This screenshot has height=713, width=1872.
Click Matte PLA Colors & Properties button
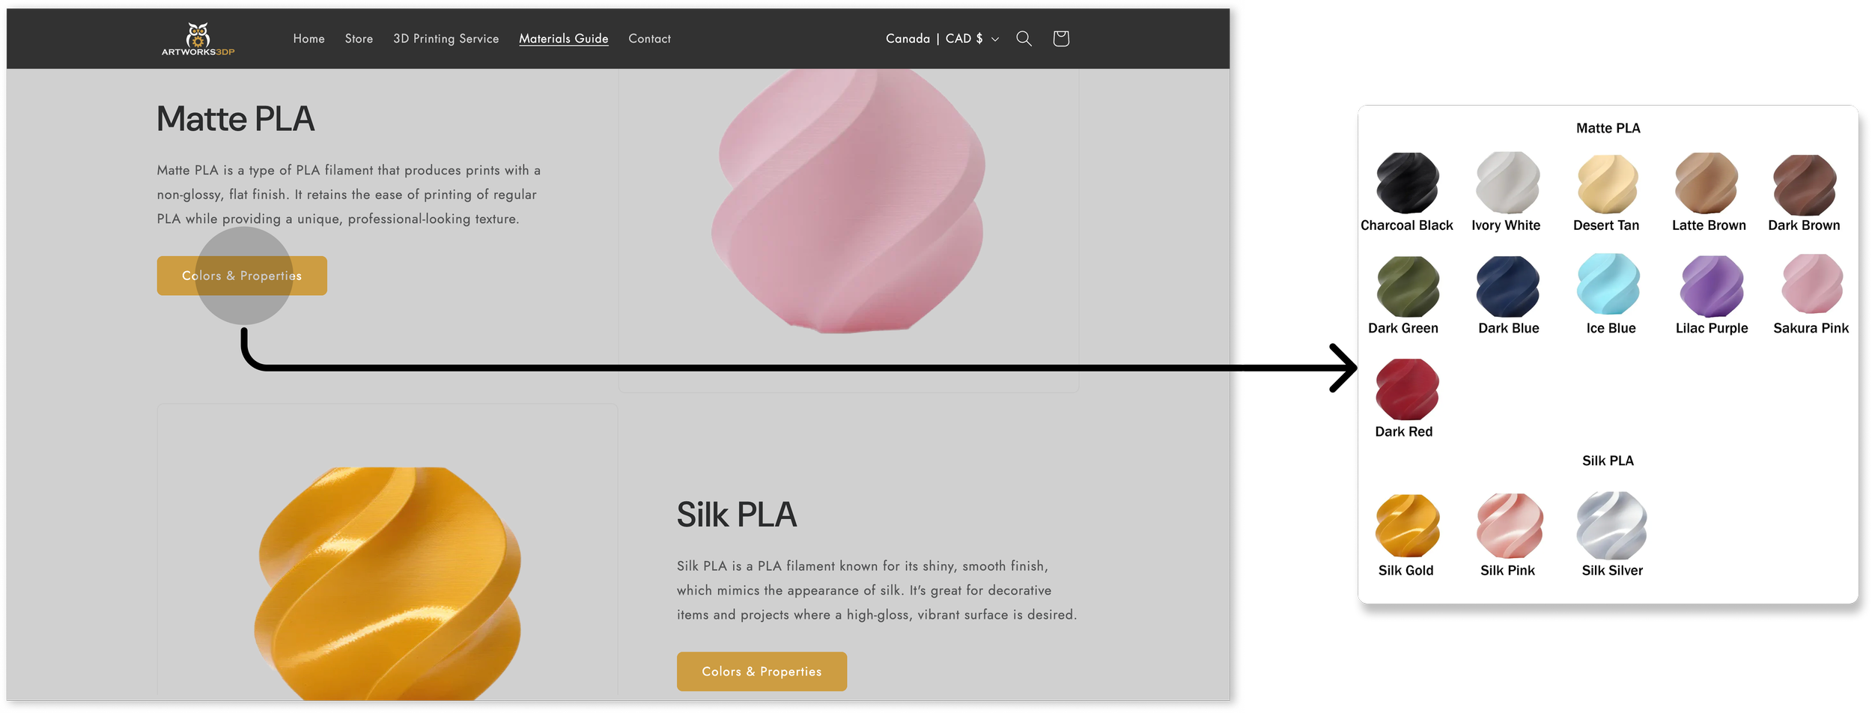tap(242, 276)
